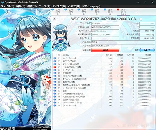Select Disk 5 with 異常 status

coord(123,12)
